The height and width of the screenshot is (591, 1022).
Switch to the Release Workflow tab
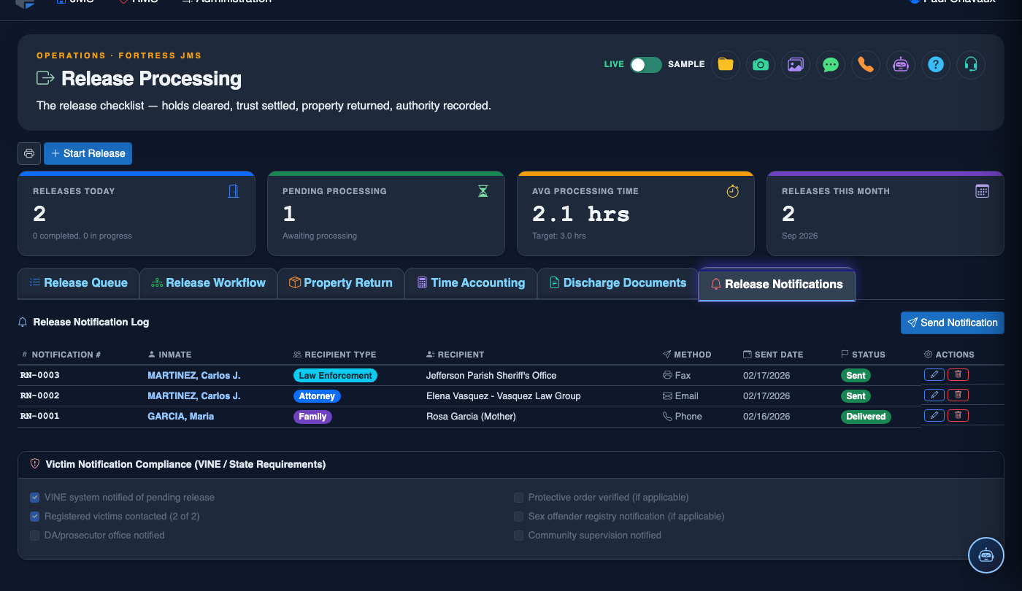(x=208, y=283)
